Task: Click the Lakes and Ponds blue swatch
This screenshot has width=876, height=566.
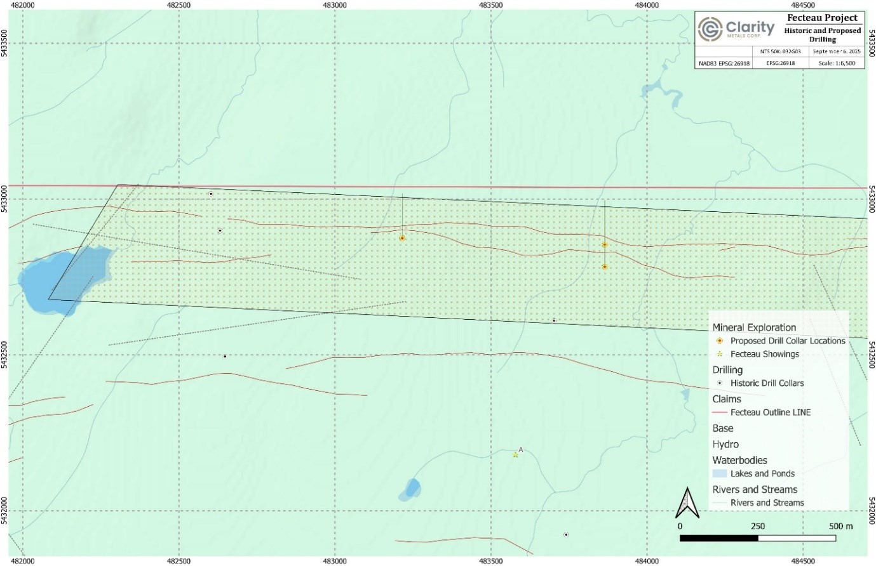Action: pos(720,473)
